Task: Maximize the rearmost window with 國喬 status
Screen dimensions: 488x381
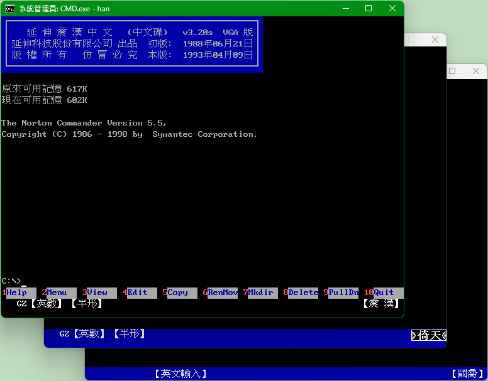Action: (452, 71)
